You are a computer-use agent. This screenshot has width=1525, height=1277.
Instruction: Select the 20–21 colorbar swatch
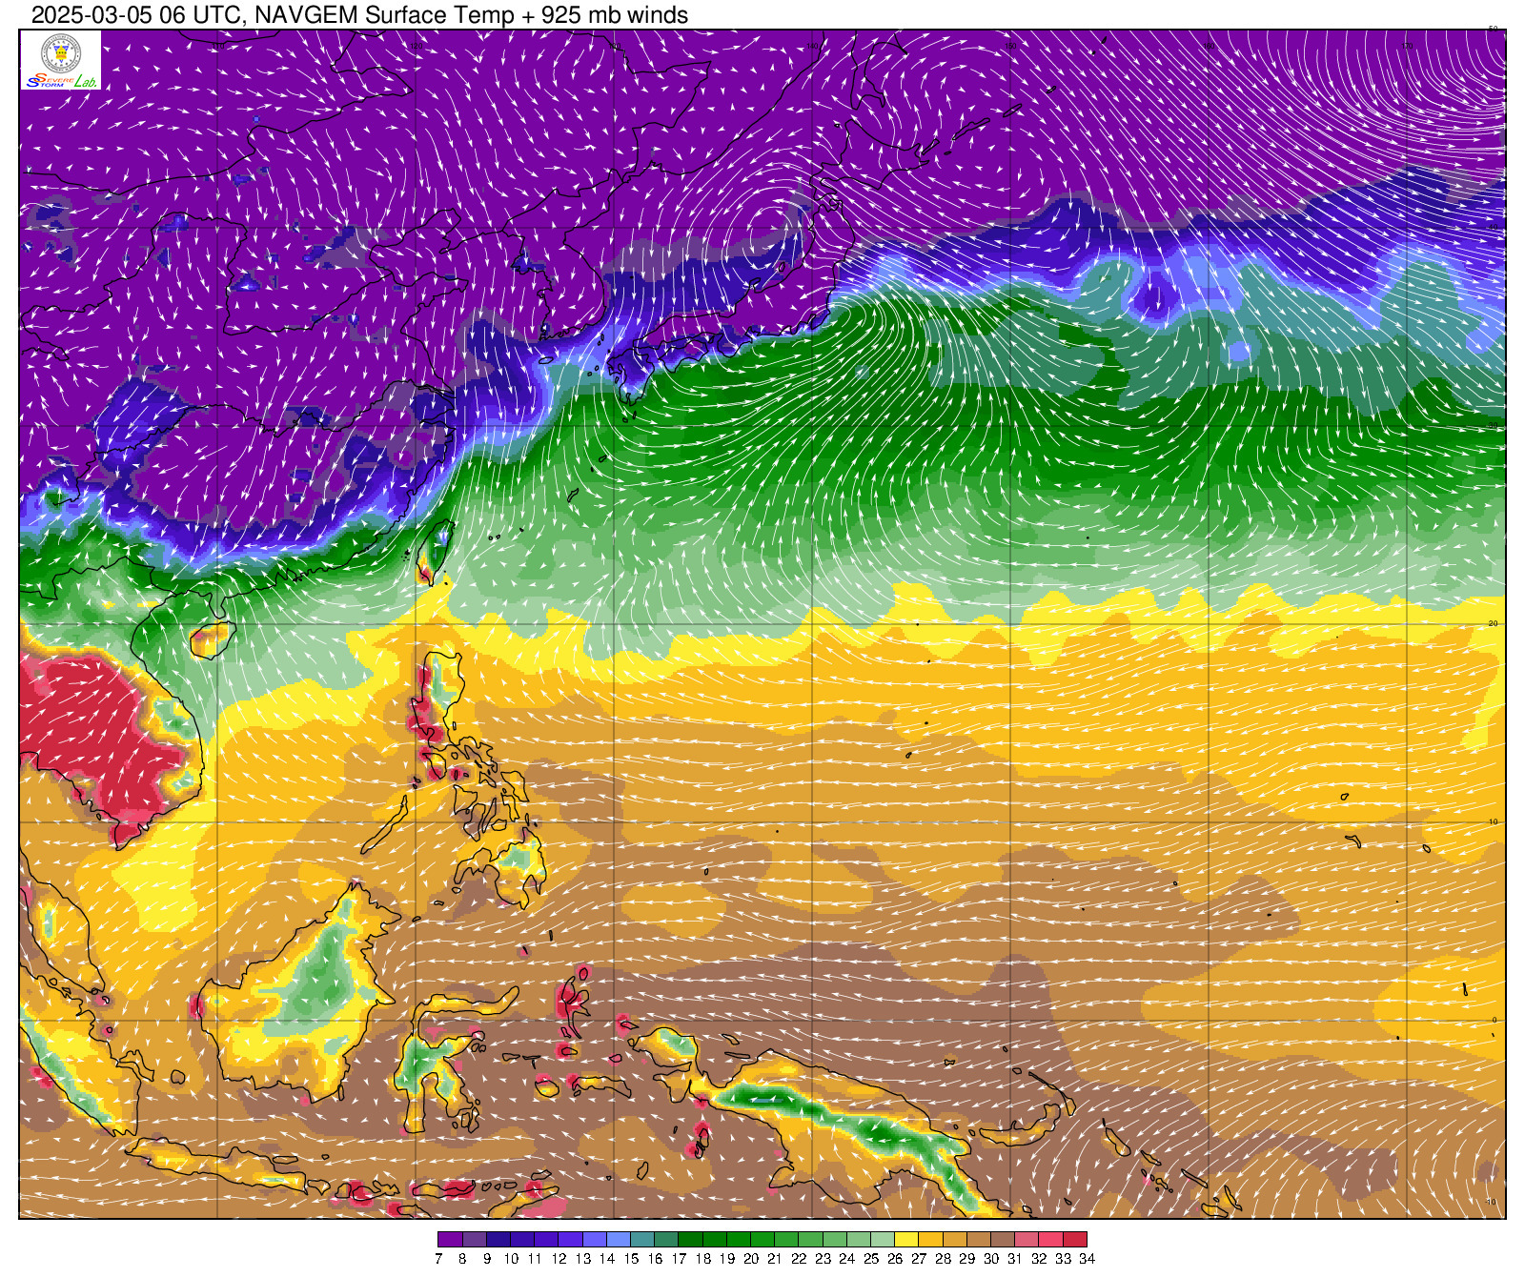762,1239
